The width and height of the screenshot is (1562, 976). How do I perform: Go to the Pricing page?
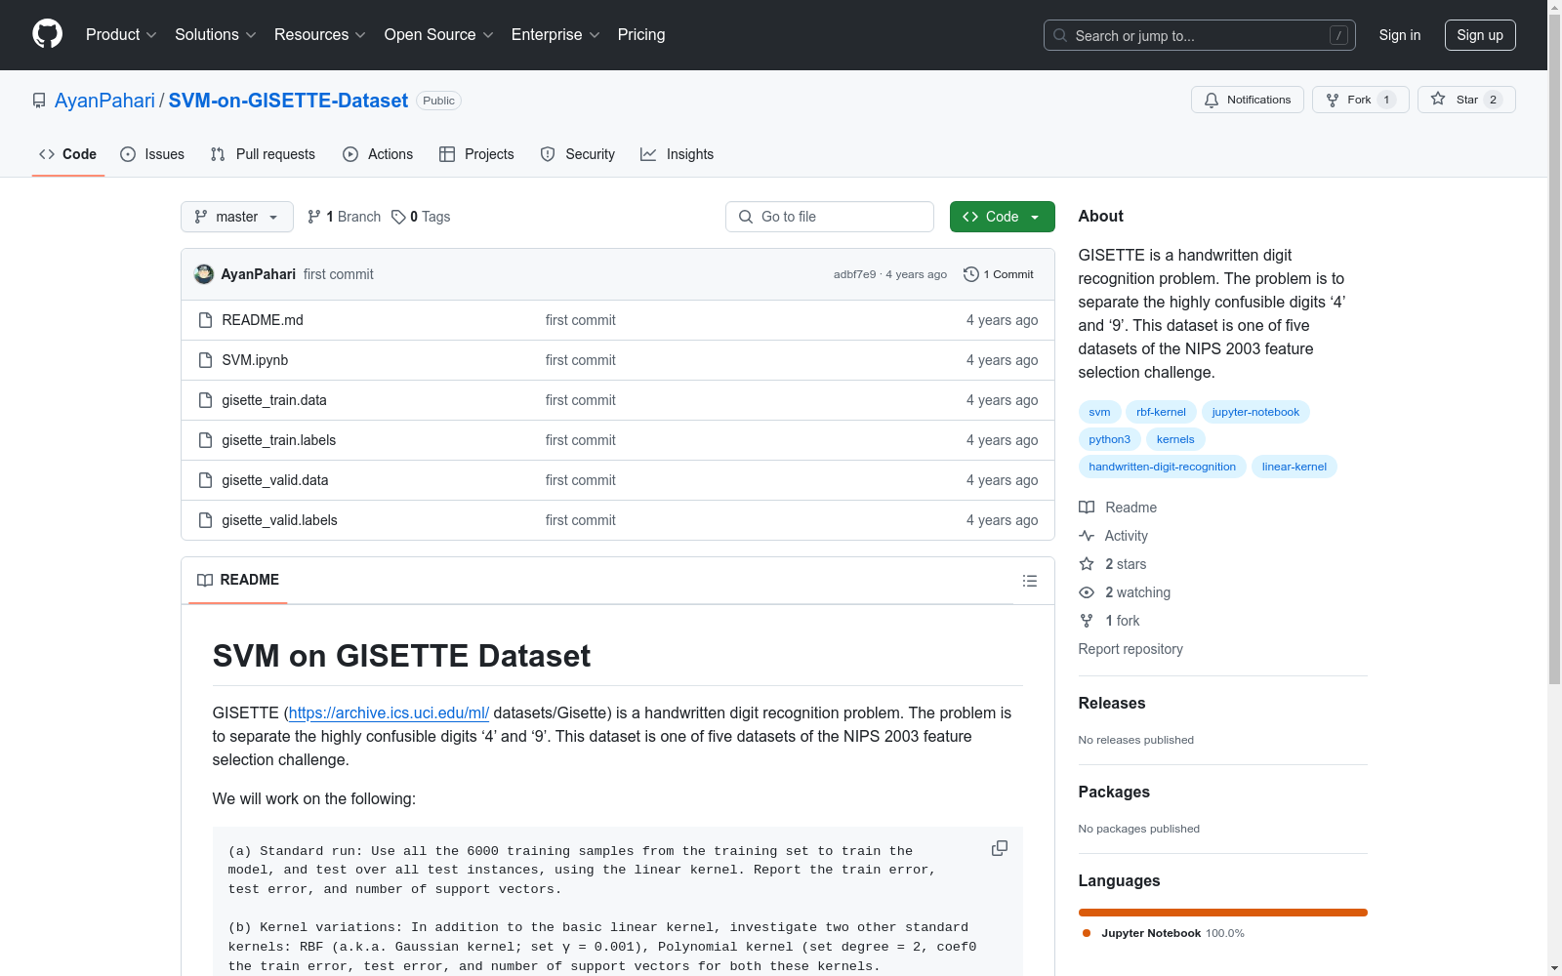[641, 34]
